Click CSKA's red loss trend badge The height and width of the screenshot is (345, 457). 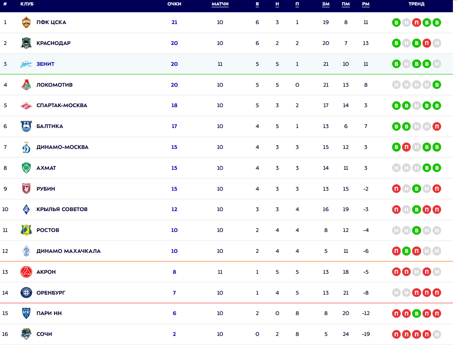click(x=417, y=22)
